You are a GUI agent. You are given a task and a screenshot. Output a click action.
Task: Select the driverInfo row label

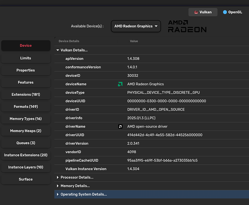(x=74, y=118)
